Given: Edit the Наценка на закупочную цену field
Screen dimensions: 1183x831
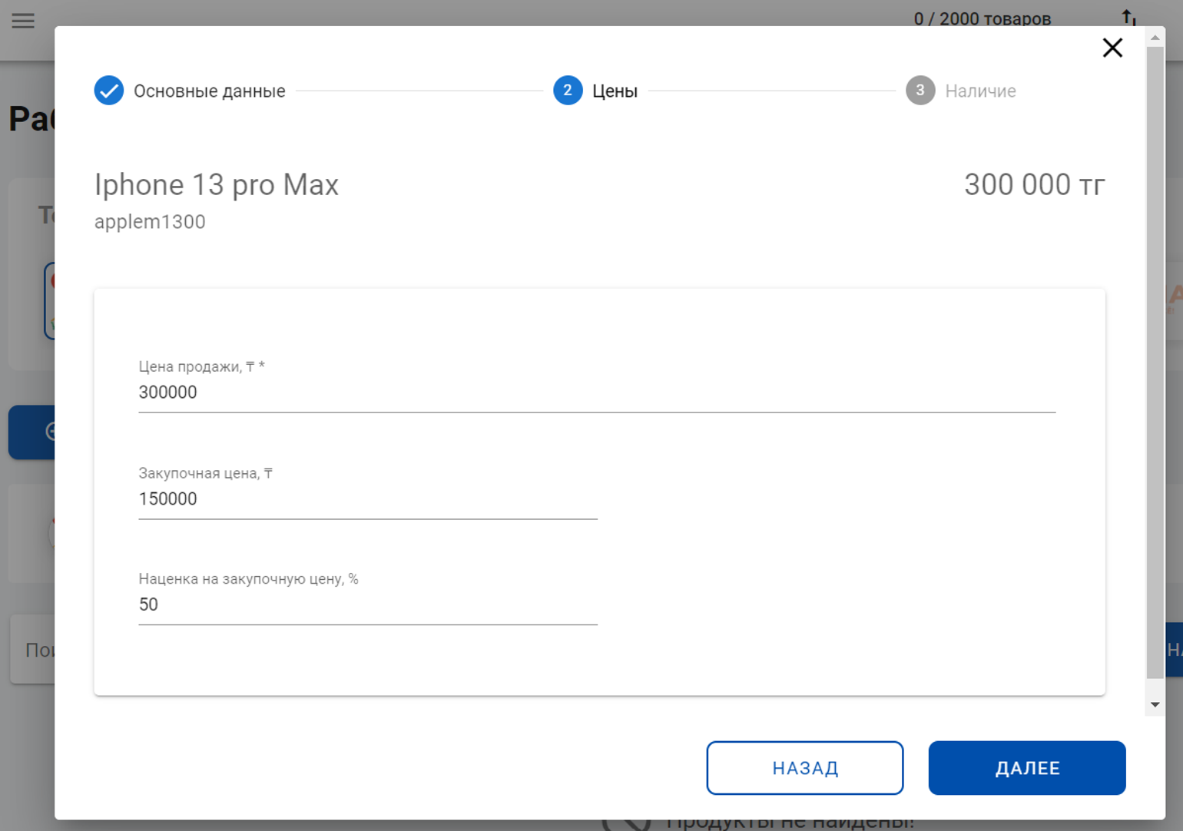Looking at the screenshot, I should (x=367, y=605).
